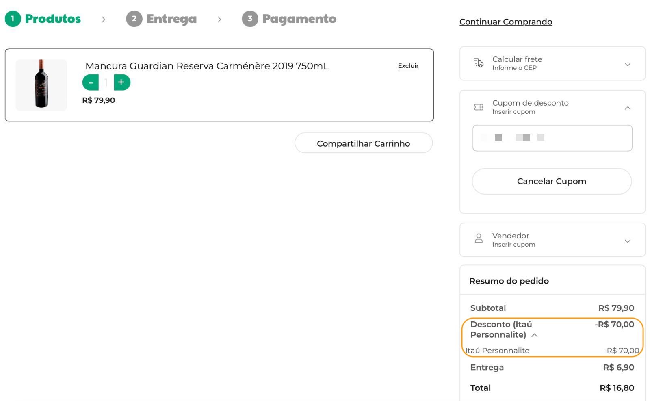Screen dimensions: 650x401
Task: Click the Produtos step number 1 circle
Action: coord(13,19)
